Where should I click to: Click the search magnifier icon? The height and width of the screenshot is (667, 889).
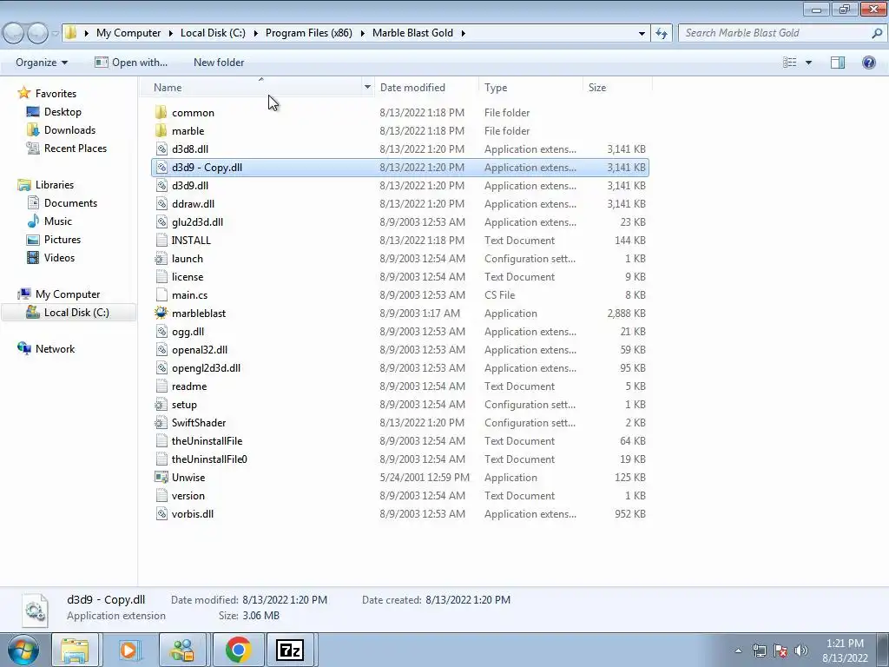coord(877,33)
